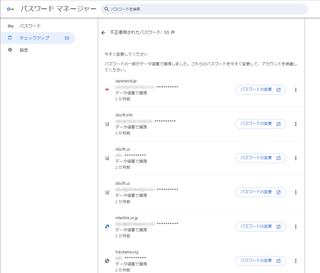320x273 pixels.
Task: Click the back arrow beside 不正使用されたパスワード
Action: (x=104, y=32)
